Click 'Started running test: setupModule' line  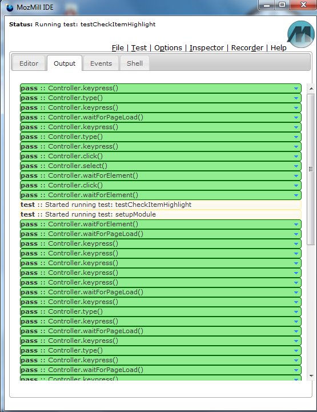pyautogui.click(x=160, y=214)
